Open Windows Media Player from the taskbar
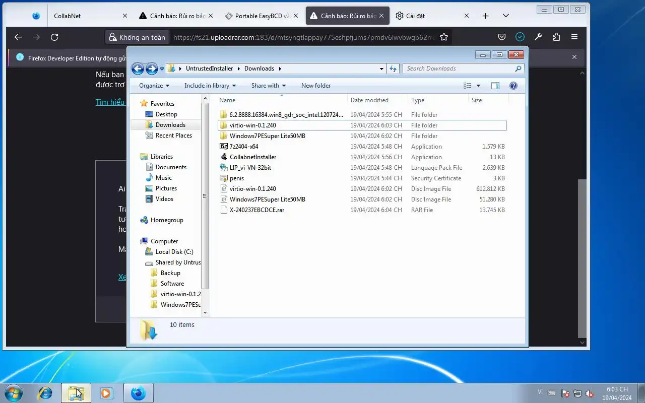Viewport: 645px width, 403px height. point(106,393)
